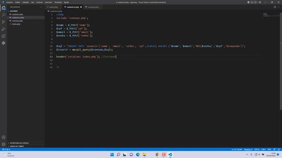Switch to the index.php editor tab
282x158 pixels.
53,7
